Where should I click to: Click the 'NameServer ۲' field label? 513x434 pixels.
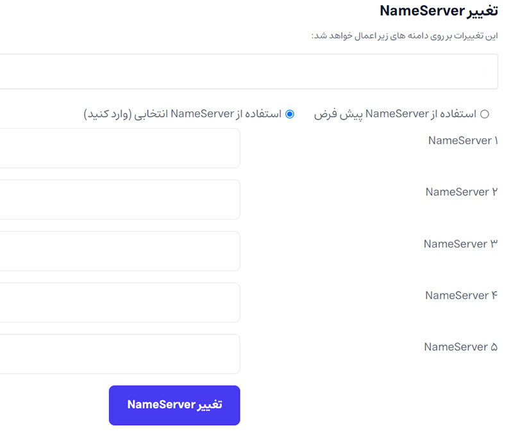[x=462, y=192]
